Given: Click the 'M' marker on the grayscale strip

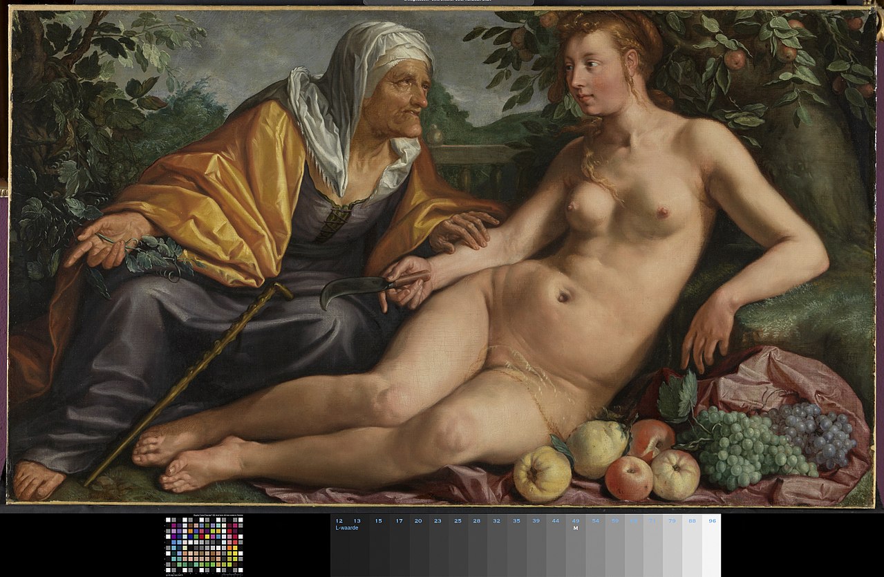Looking at the screenshot, I should [x=575, y=528].
